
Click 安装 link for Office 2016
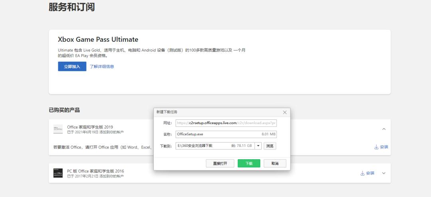(368, 173)
